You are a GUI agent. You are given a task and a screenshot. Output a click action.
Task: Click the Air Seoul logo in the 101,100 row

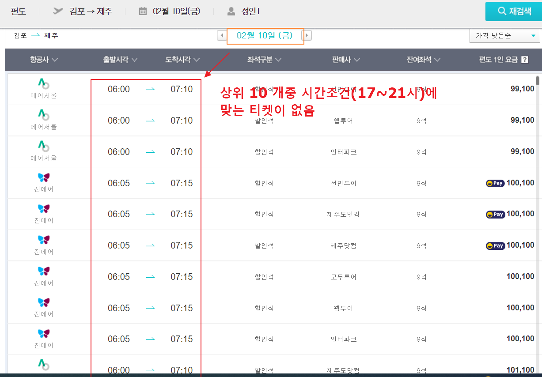click(44, 365)
